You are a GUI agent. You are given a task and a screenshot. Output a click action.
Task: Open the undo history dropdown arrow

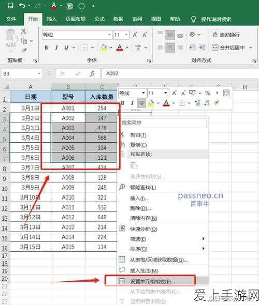(30, 6)
